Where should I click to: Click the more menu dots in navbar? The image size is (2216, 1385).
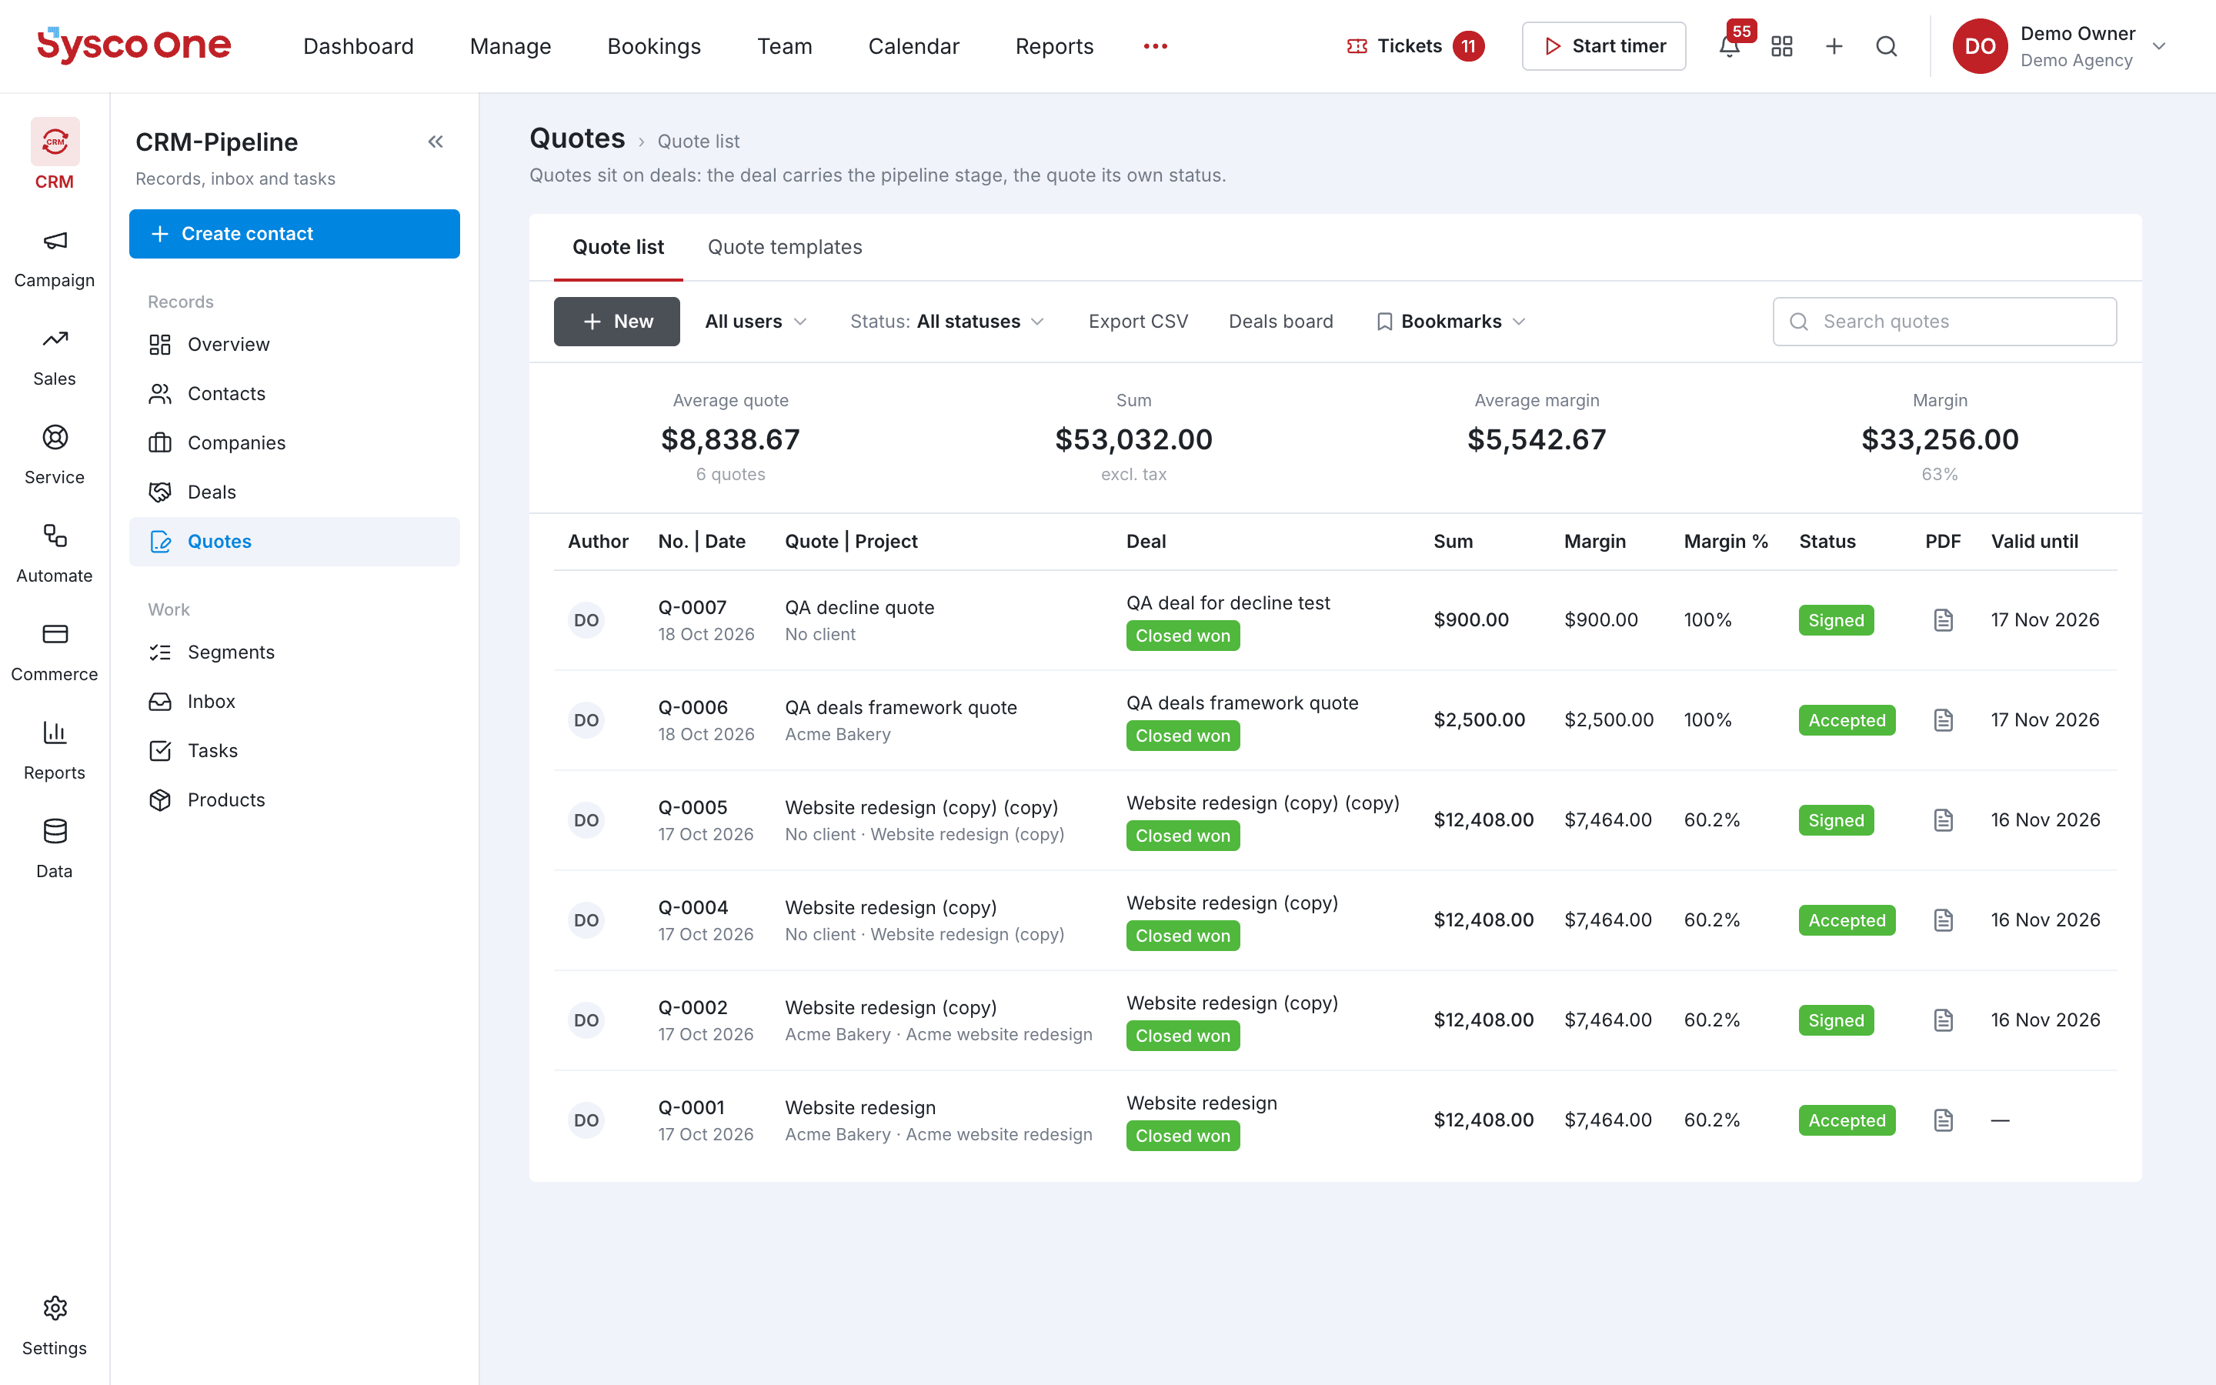coord(1156,46)
